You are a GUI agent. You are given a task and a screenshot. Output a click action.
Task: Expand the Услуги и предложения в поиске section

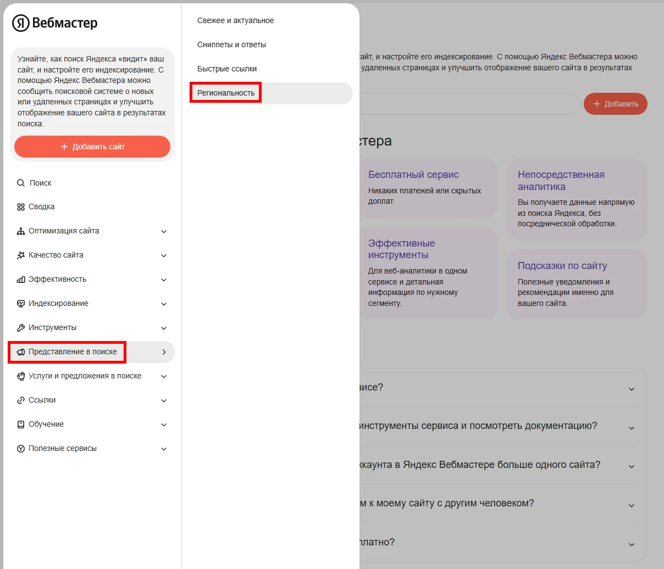pos(163,376)
